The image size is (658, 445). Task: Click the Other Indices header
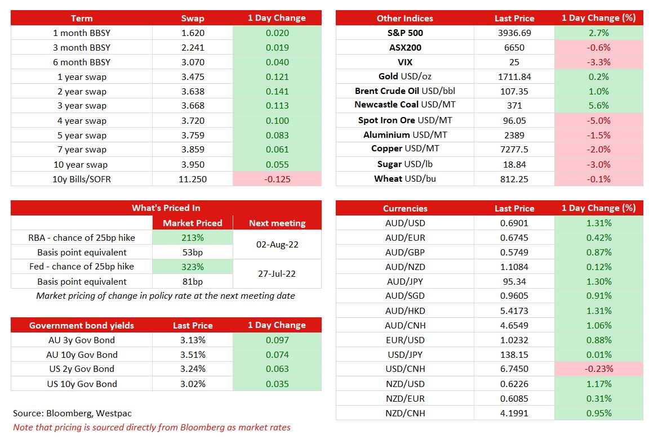click(405, 18)
